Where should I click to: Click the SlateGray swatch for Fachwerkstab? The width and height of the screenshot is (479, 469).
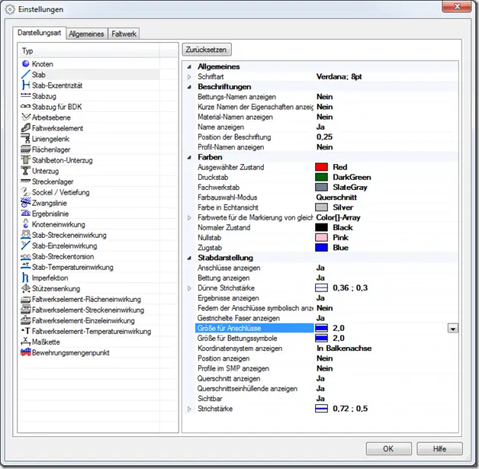click(x=321, y=187)
